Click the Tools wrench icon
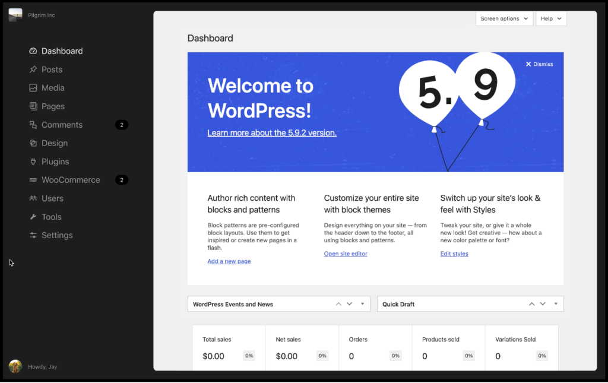The height and width of the screenshot is (383, 608). click(x=33, y=217)
